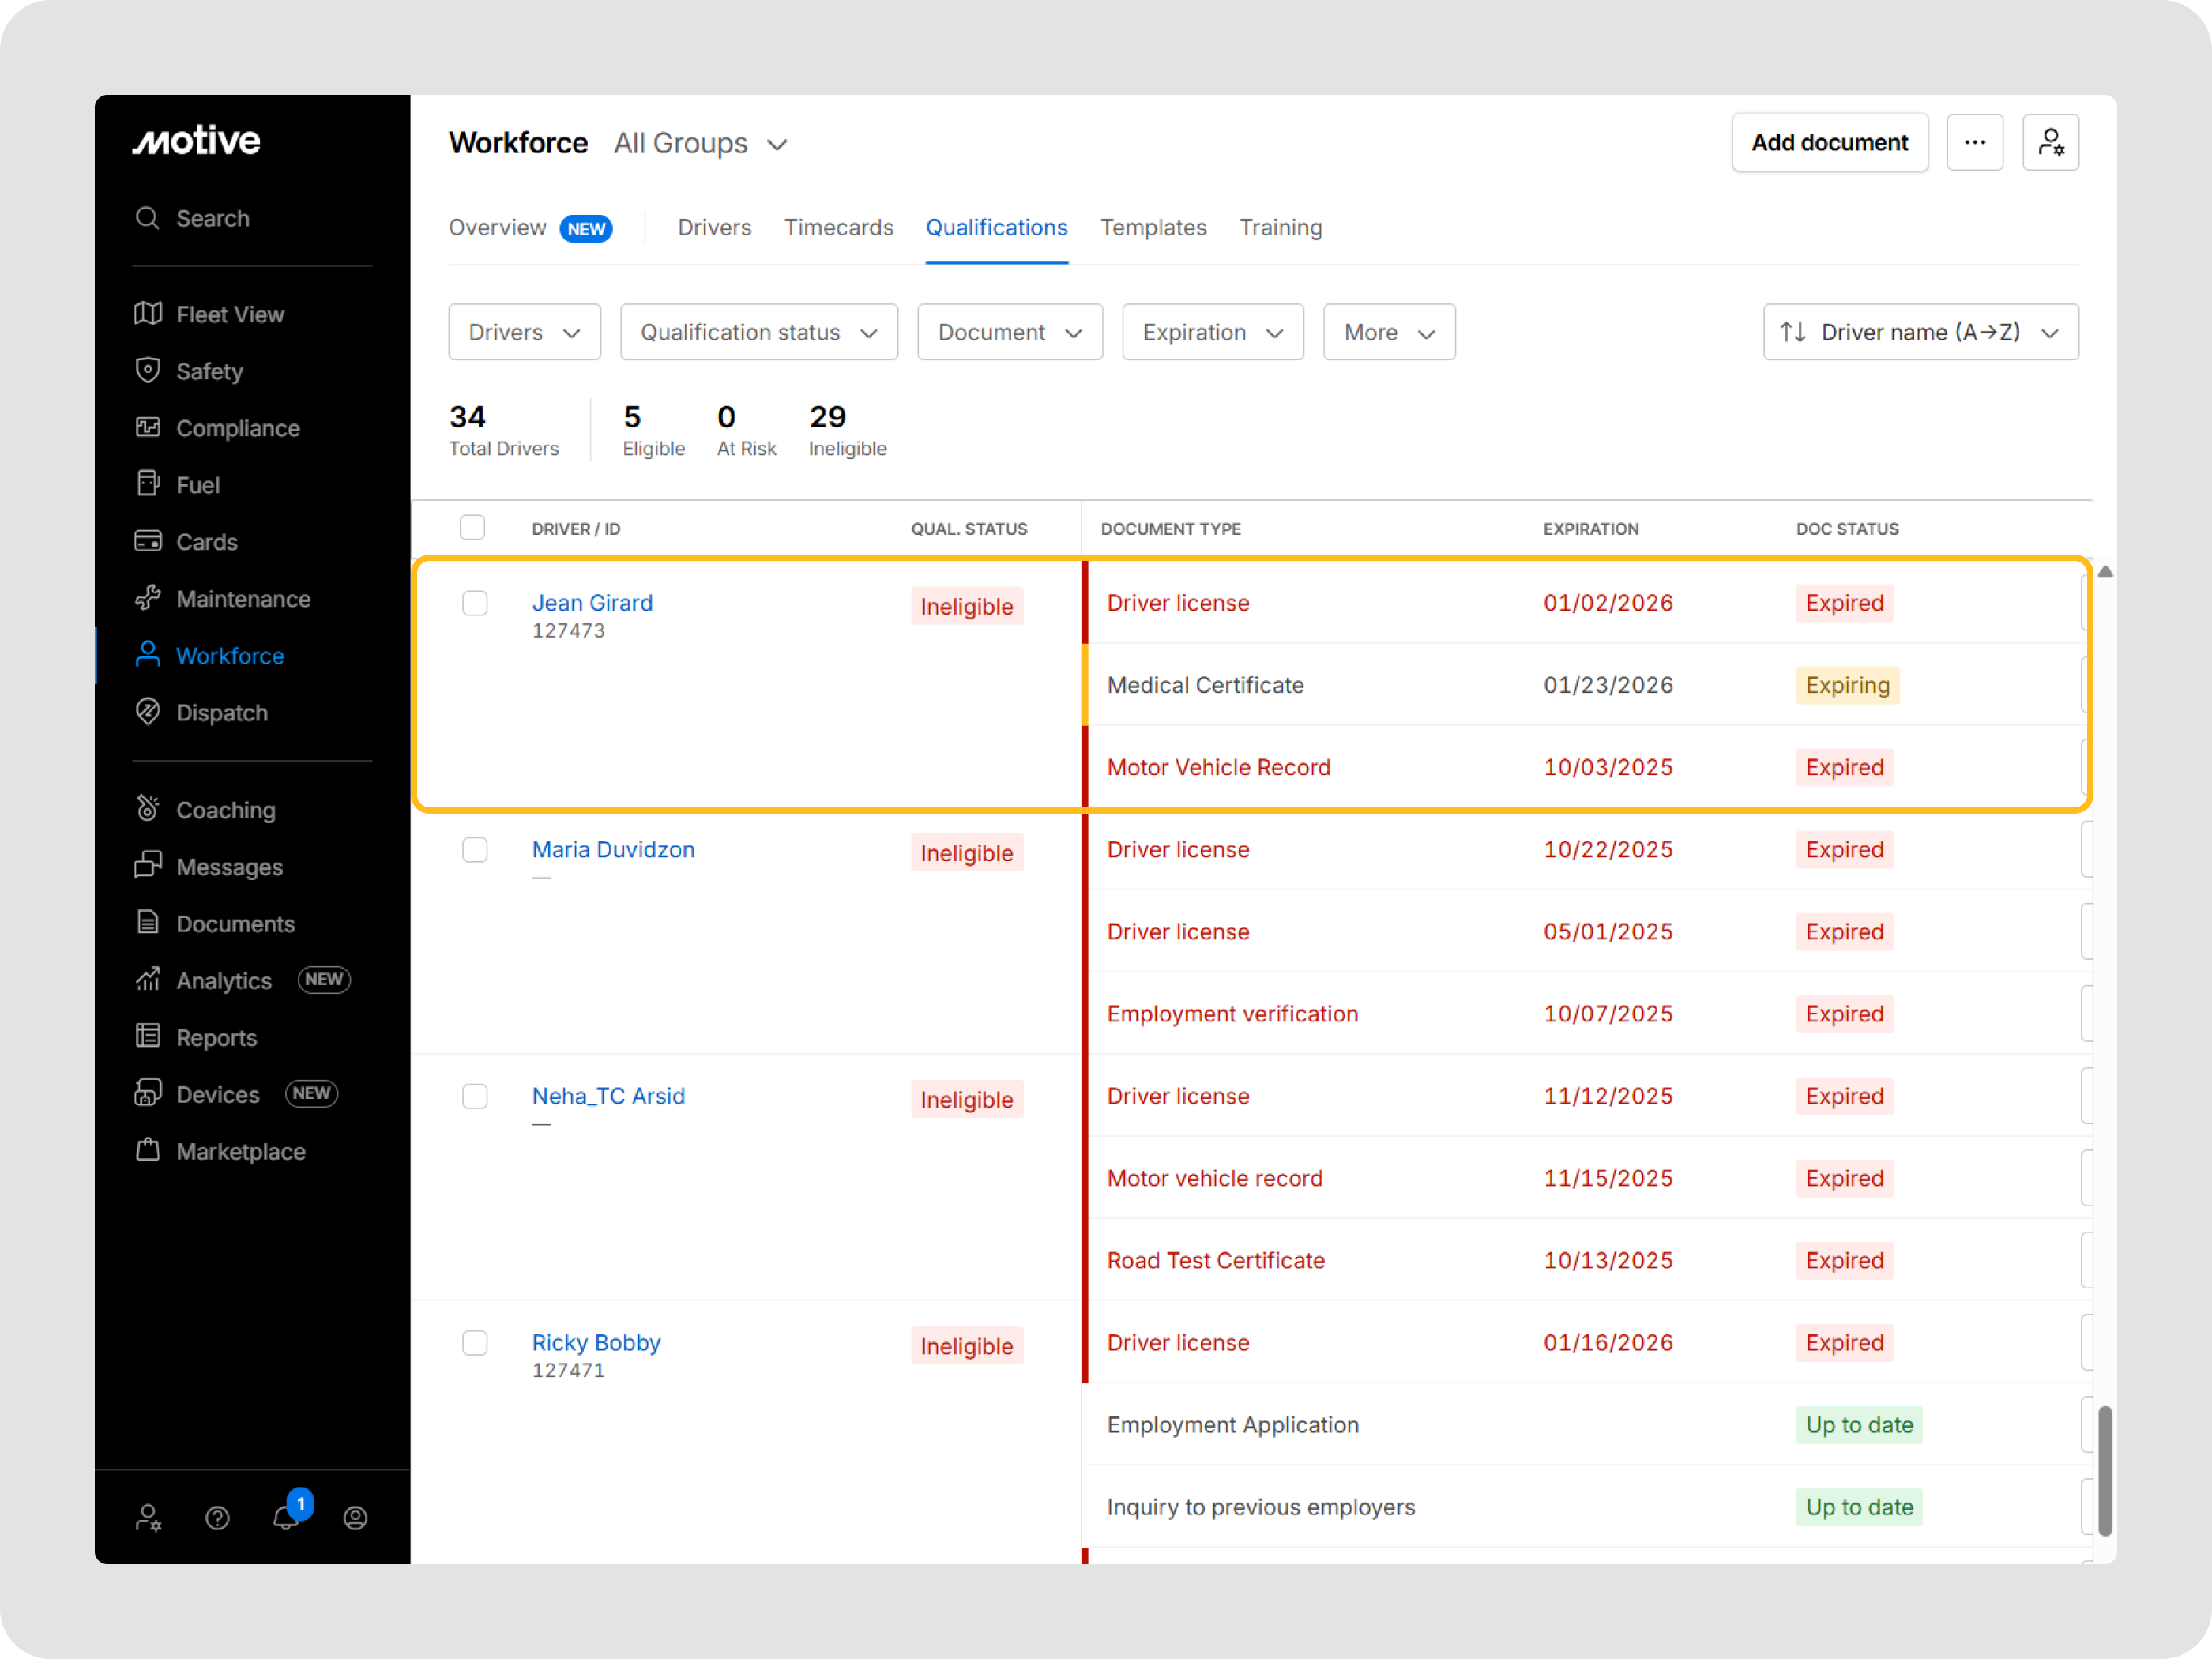Viewport: 2212px width, 1659px height.
Task: Check the box for Jean Girard
Action: [x=475, y=603]
